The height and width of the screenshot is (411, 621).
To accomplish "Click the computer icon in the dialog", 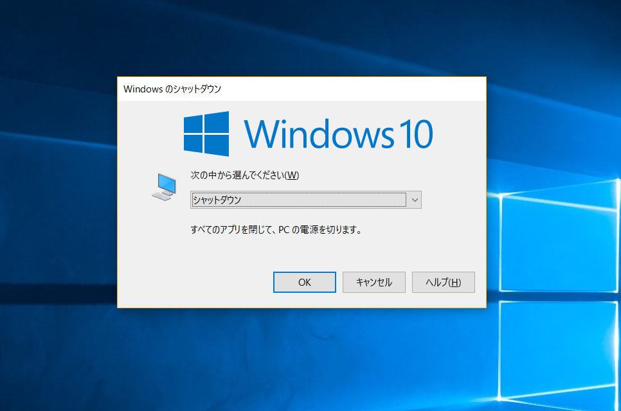I will pyautogui.click(x=165, y=187).
